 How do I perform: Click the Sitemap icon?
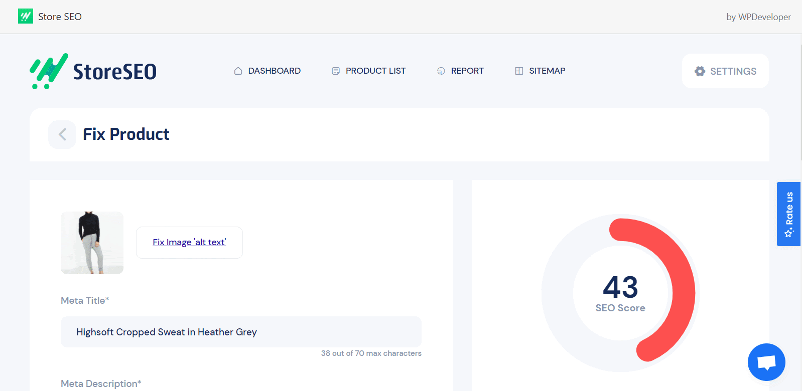(x=519, y=71)
